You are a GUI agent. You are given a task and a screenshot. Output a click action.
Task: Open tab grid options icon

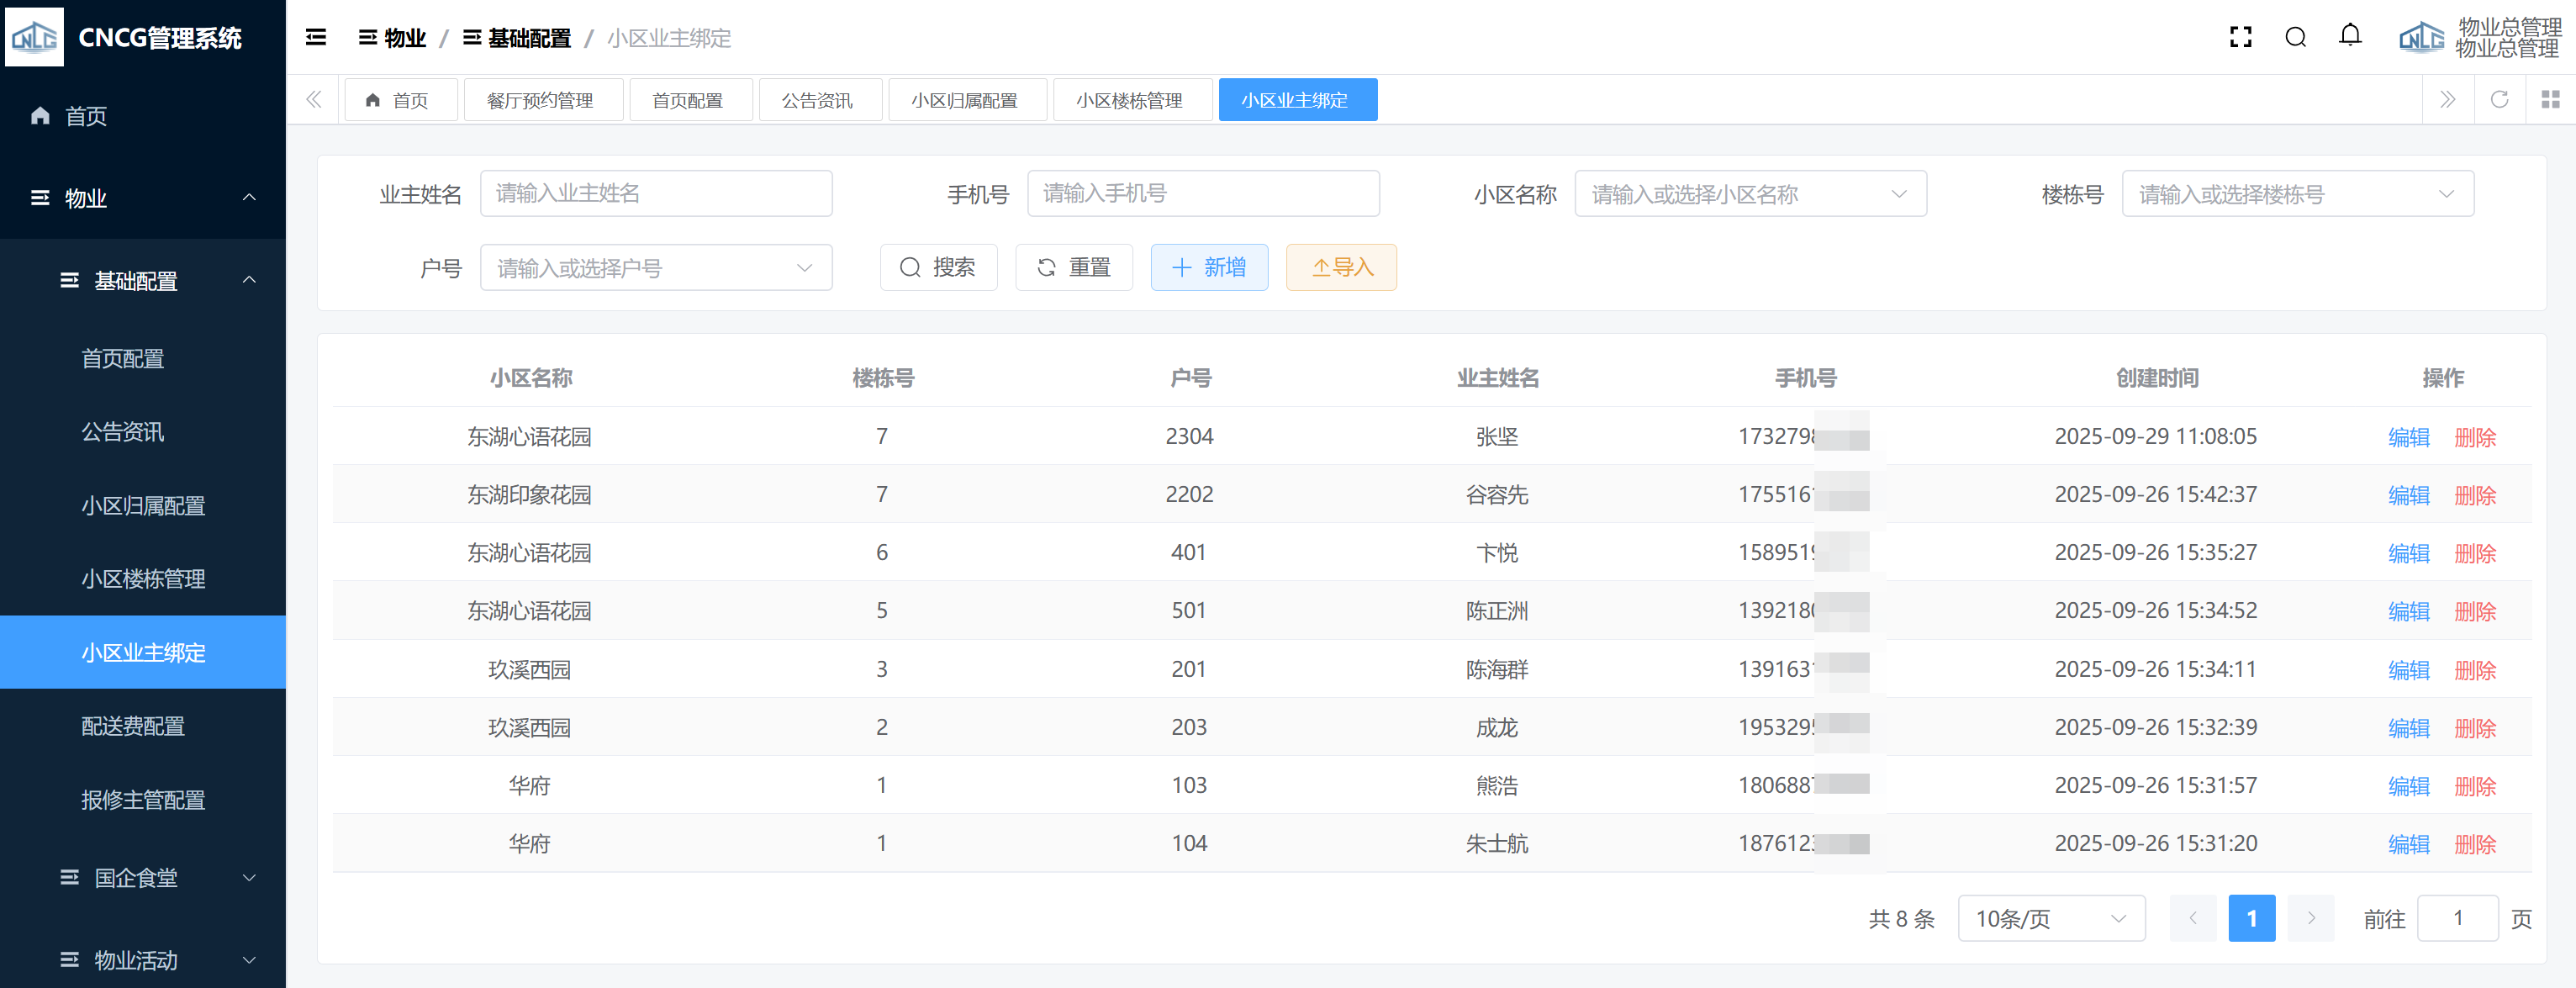click(2550, 99)
